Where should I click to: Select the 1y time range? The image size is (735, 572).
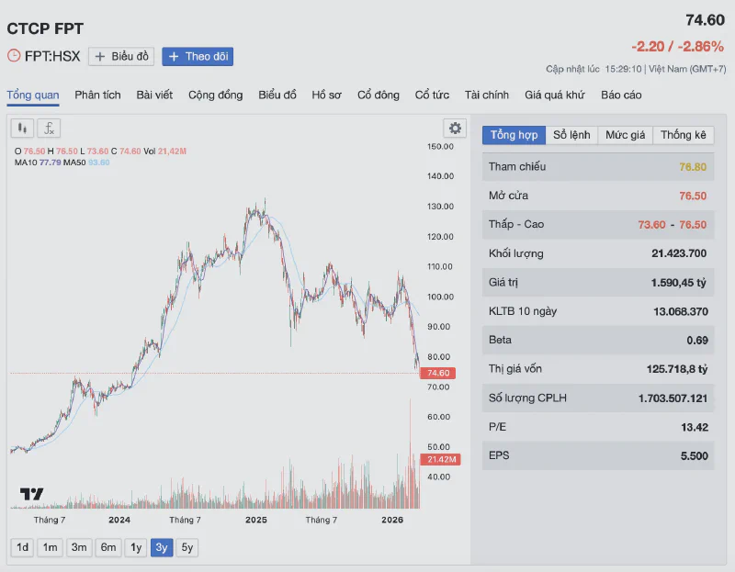[x=136, y=547]
